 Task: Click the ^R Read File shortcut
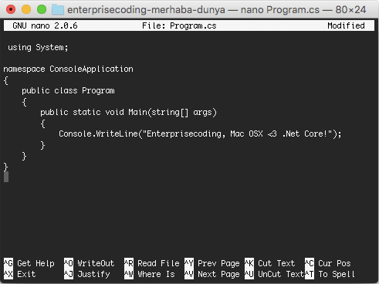pos(152,263)
